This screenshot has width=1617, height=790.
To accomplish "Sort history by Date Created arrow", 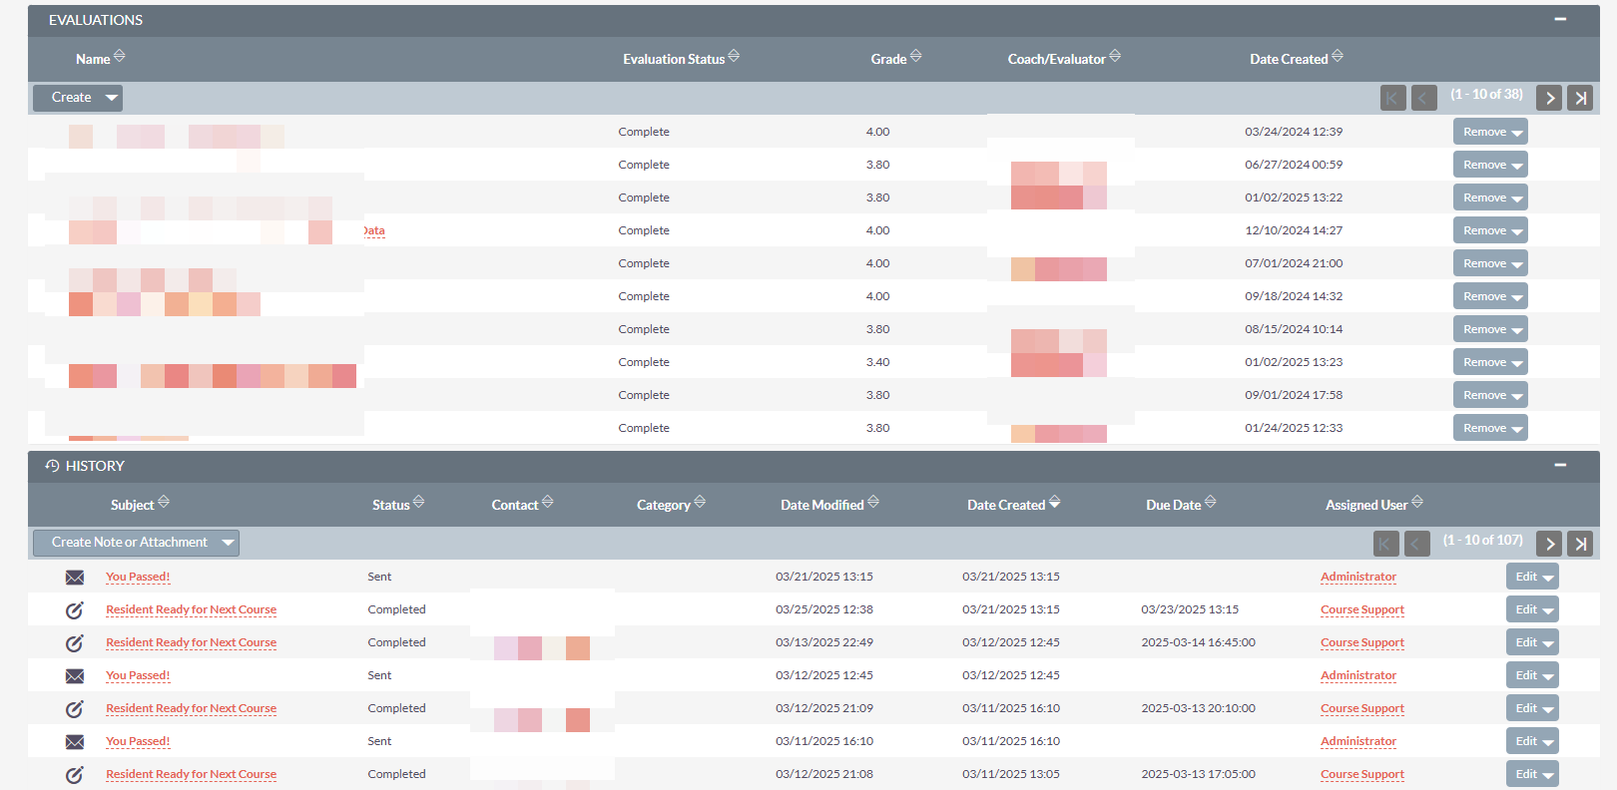I will click(1055, 503).
